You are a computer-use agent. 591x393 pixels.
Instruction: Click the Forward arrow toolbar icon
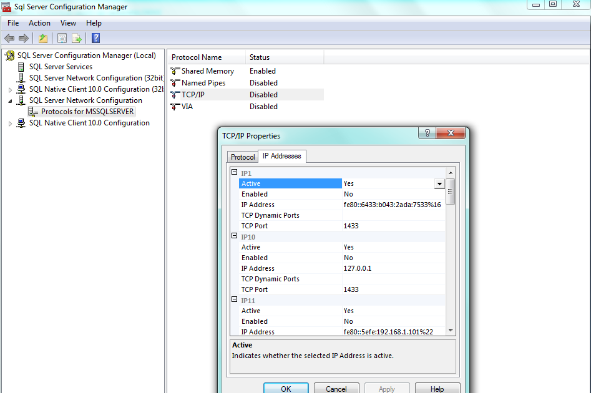click(x=24, y=39)
